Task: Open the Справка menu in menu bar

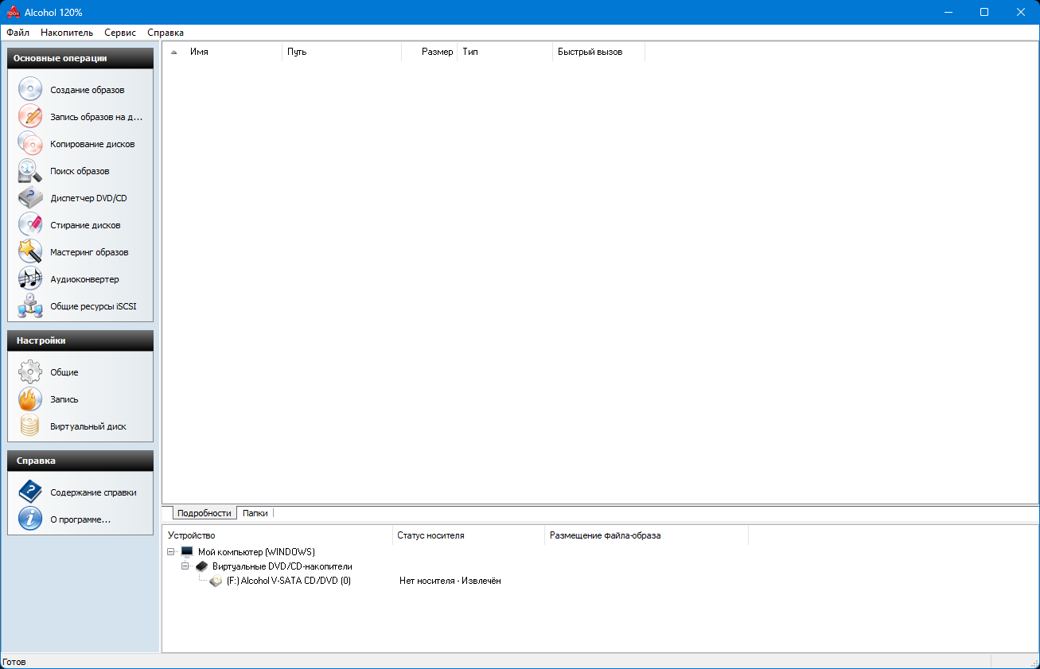Action: click(x=166, y=33)
